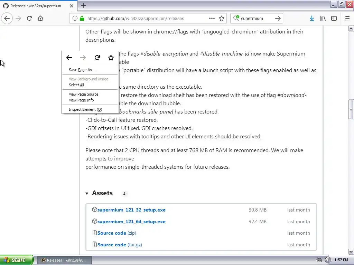The width and height of the screenshot is (354, 265).
Task: Reload page using toolbar refresh icon
Action: [x=29, y=18]
